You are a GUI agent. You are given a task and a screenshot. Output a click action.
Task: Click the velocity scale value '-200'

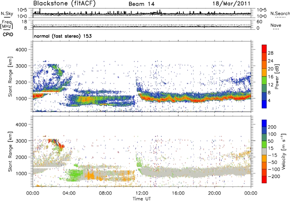click(x=274, y=176)
